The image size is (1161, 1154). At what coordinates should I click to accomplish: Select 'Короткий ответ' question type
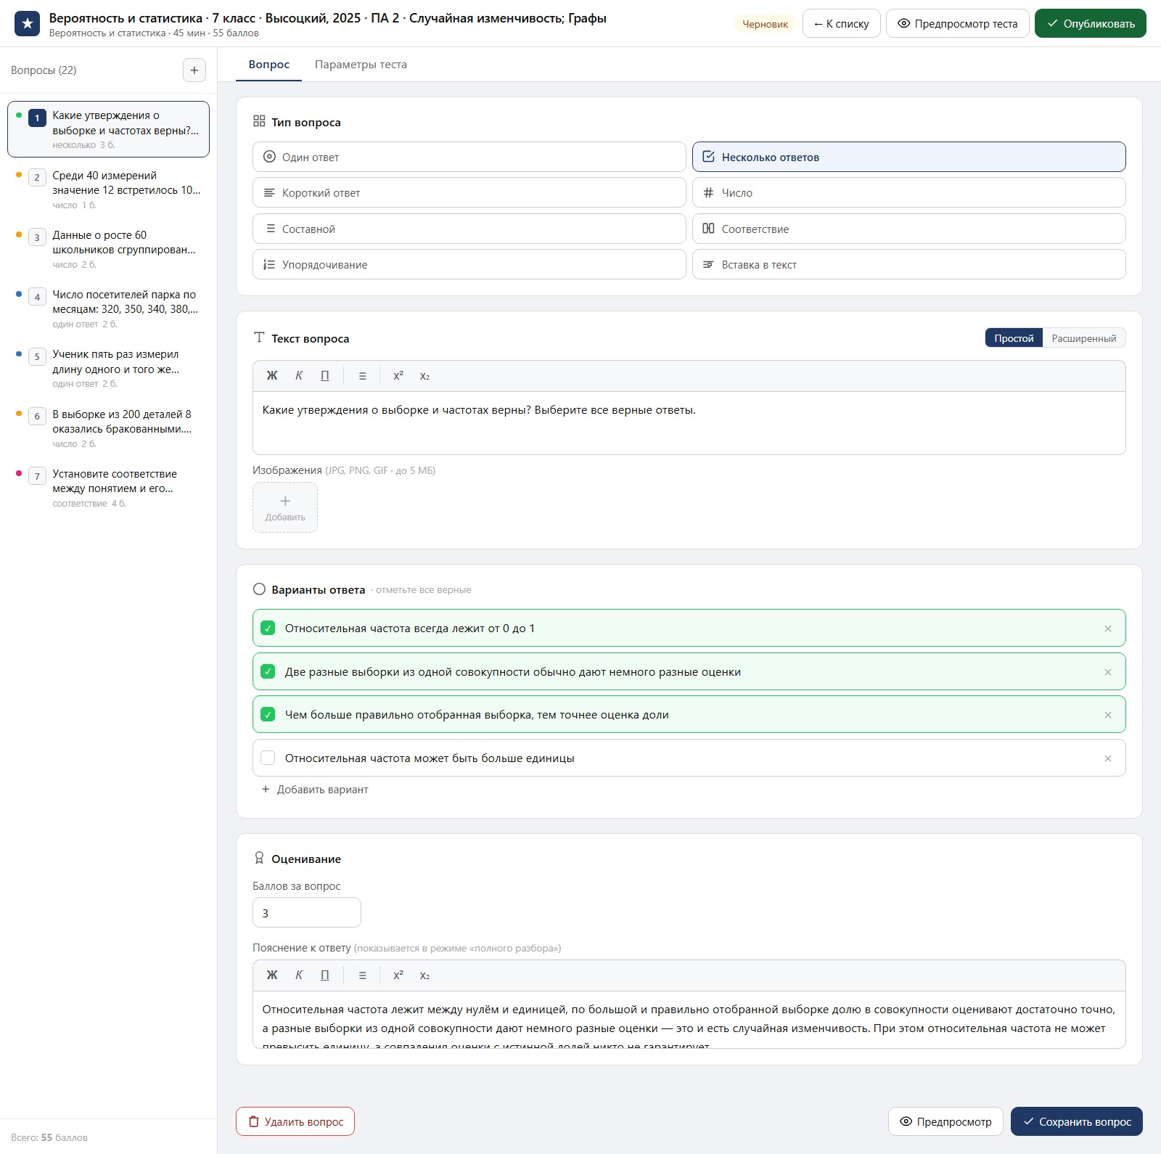click(x=469, y=193)
